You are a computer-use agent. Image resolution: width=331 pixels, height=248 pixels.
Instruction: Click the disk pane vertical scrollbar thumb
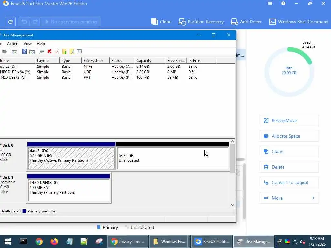(232, 159)
